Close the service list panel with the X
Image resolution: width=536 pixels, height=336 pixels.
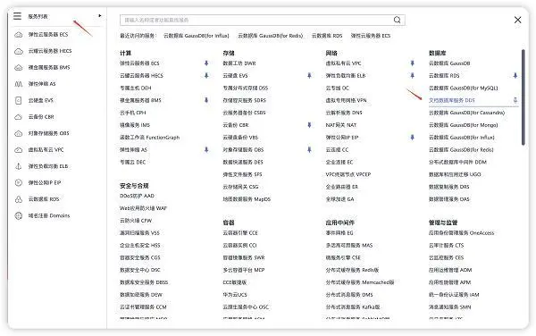517,20
